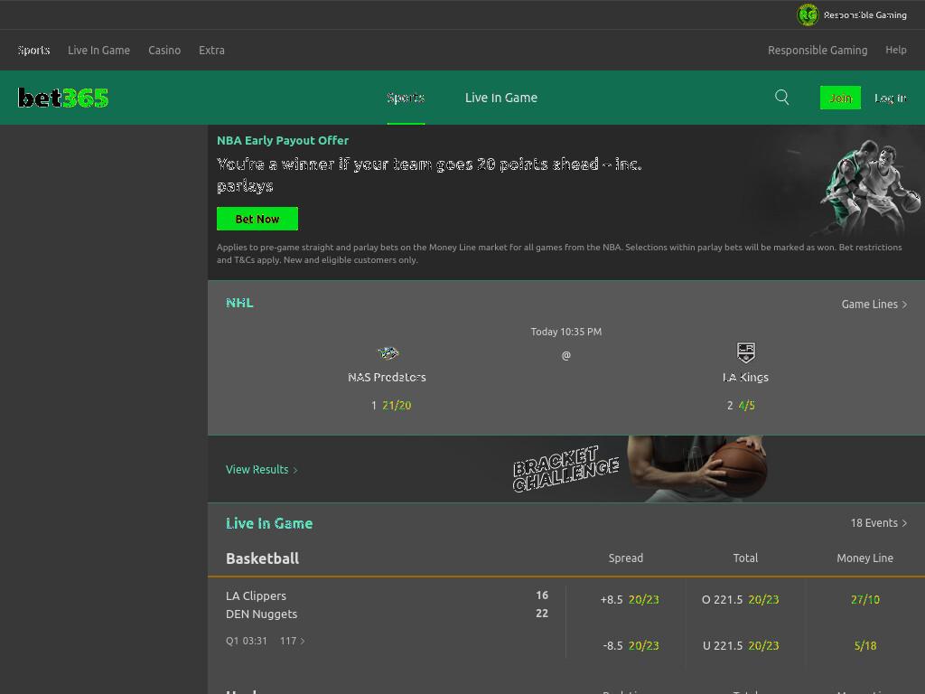Click the Basketball section header
This screenshot has width=925, height=694.
[263, 558]
